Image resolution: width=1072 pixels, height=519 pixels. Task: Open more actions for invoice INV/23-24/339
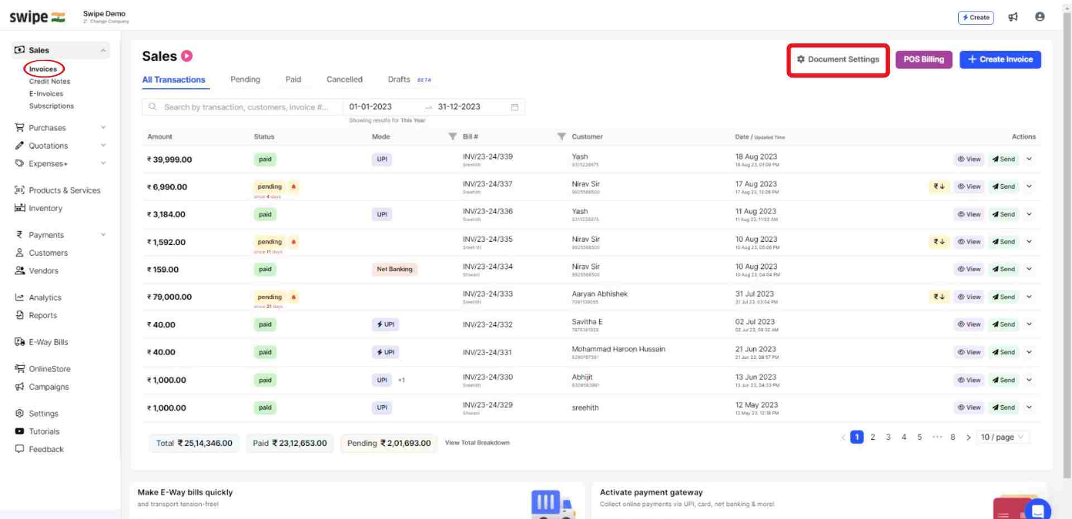coord(1029,159)
